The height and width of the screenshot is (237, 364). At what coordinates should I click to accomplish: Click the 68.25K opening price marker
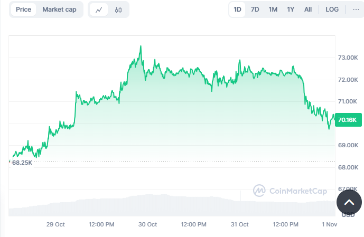[22, 163]
